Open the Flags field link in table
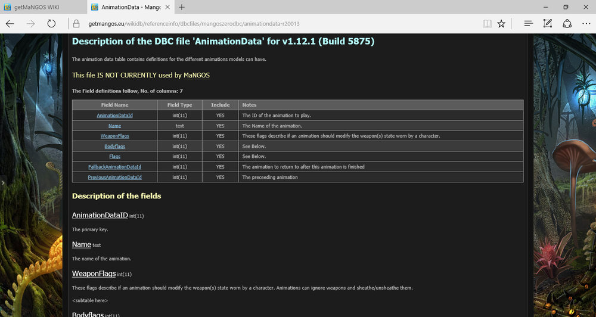The height and width of the screenshot is (317, 596). (114, 157)
